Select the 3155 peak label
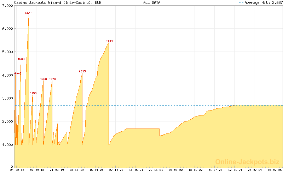Screen dimensions: 283x173 (33, 93)
